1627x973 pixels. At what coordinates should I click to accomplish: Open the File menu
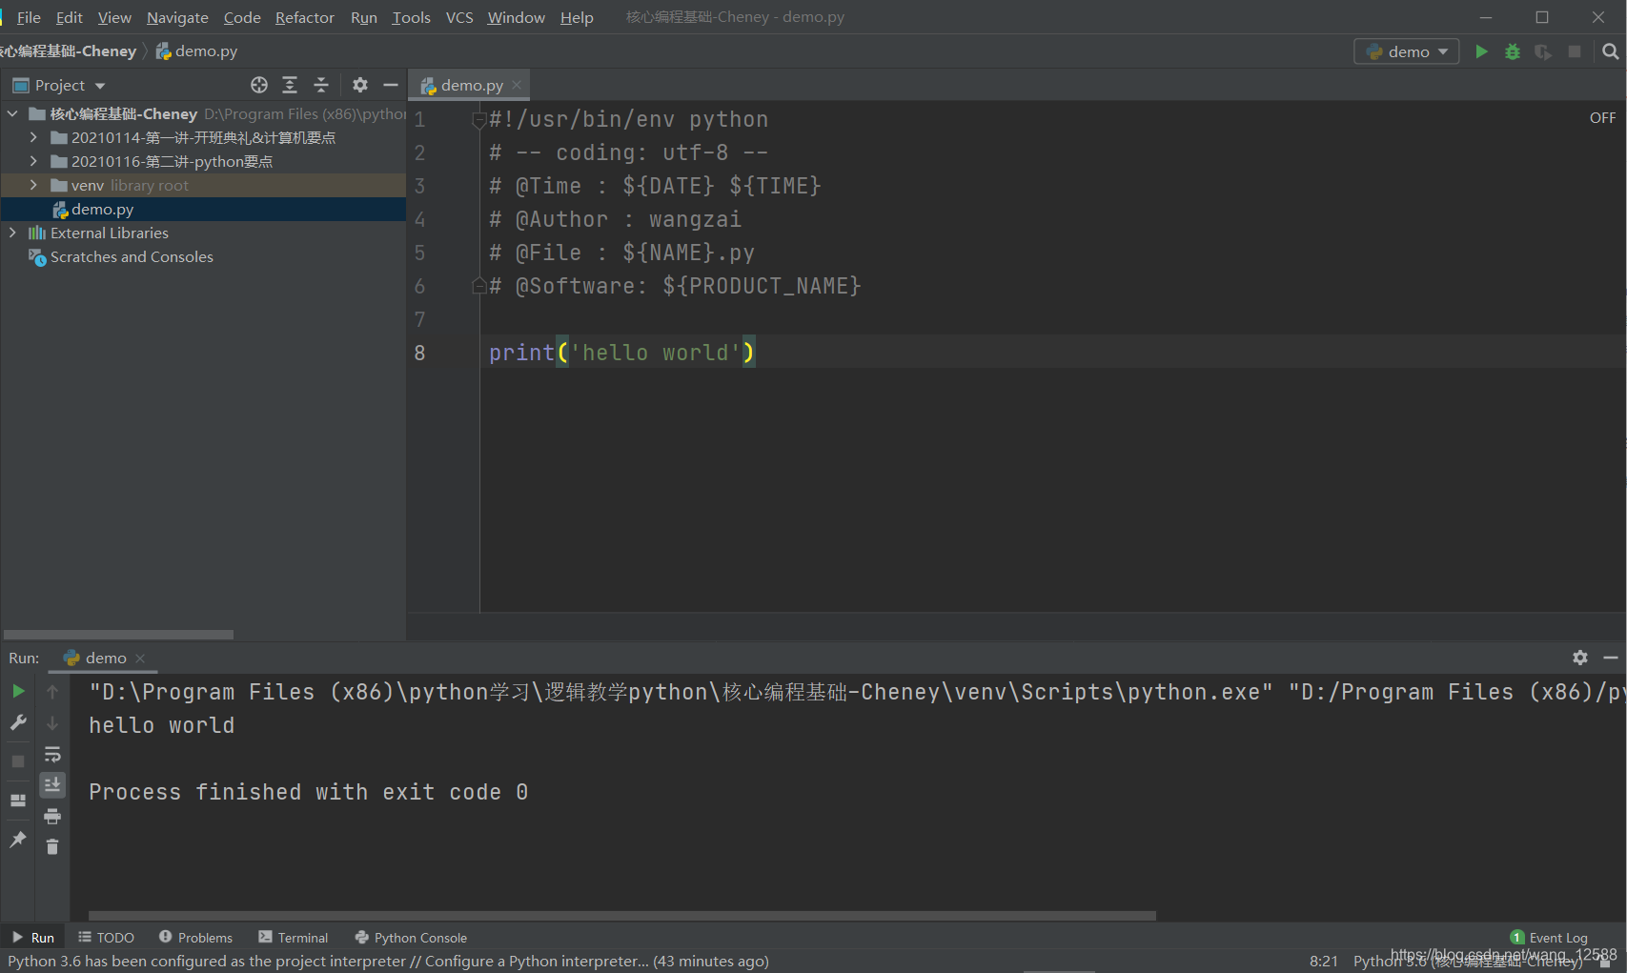tap(29, 17)
